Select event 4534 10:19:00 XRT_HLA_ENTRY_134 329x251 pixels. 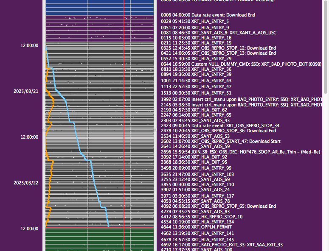197,222
